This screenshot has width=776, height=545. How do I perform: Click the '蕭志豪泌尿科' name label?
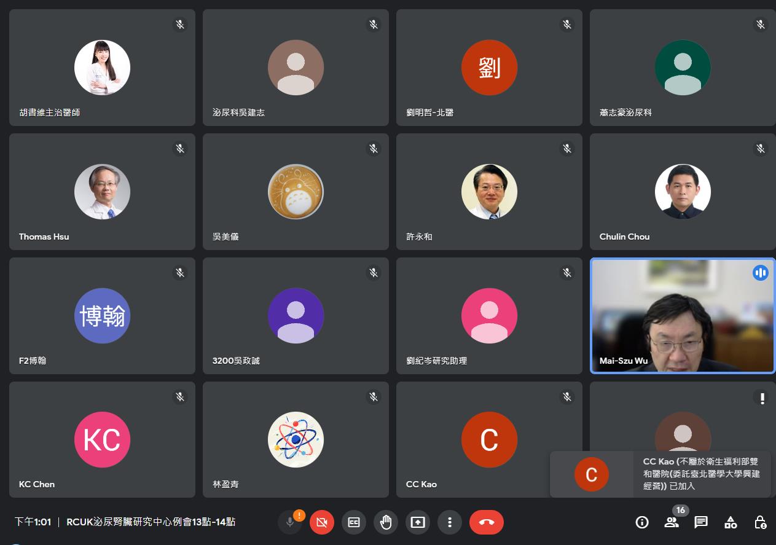(625, 112)
